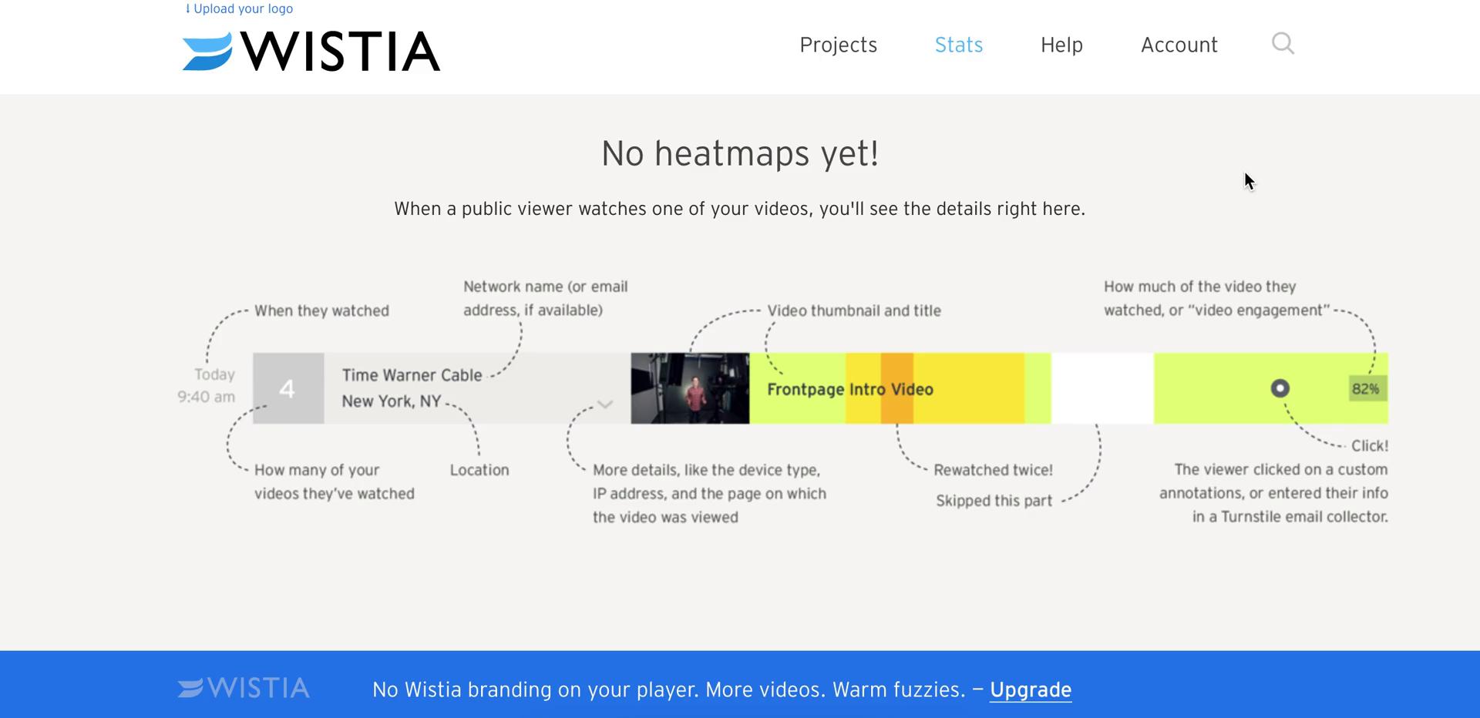The image size is (1480, 718).
Task: Click the circle click marker on heatmap
Action: point(1280,388)
